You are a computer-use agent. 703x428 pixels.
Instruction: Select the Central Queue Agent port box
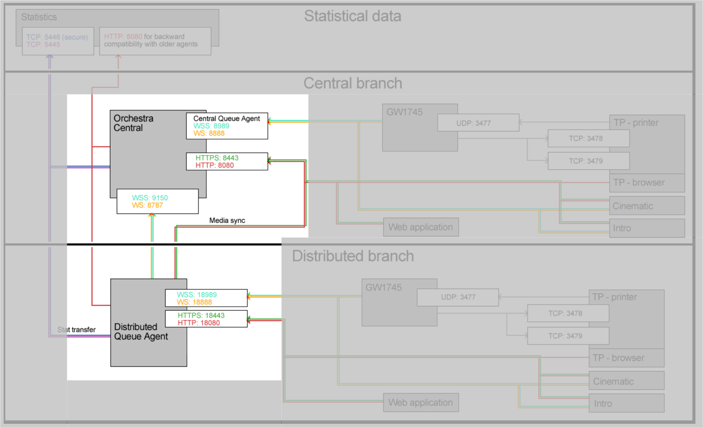click(227, 126)
